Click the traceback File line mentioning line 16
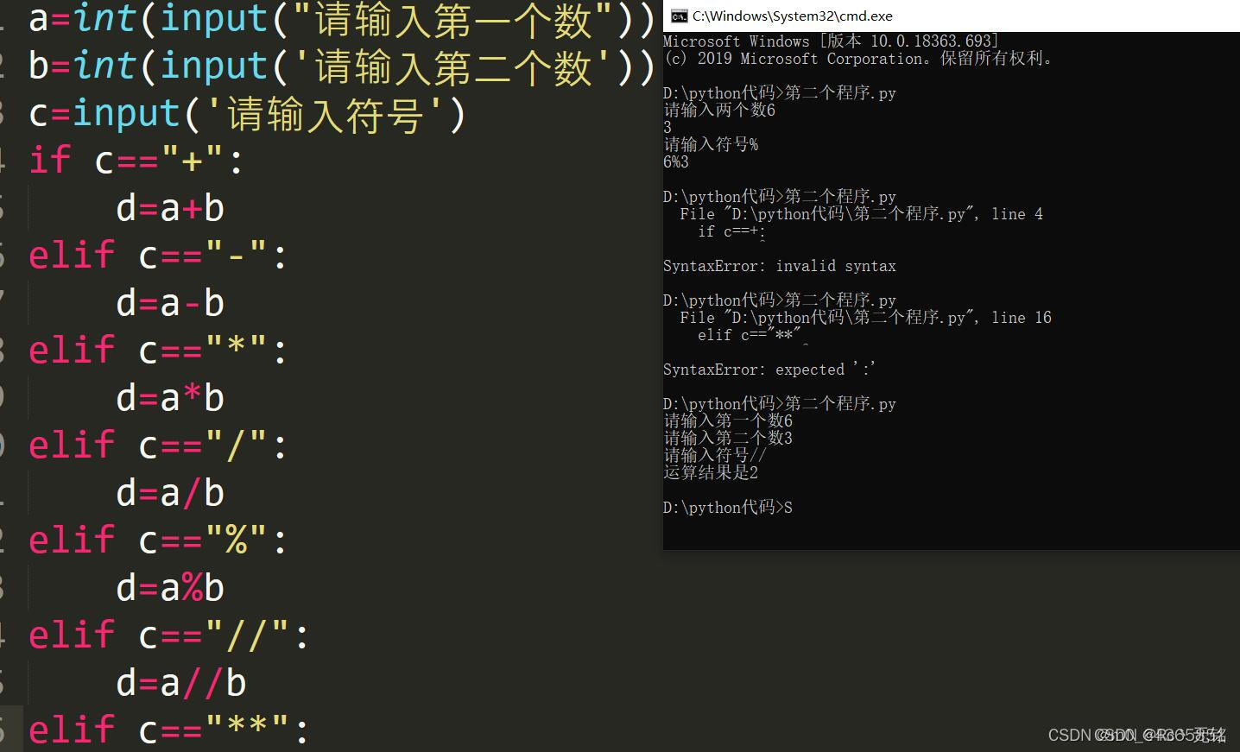 coord(865,318)
